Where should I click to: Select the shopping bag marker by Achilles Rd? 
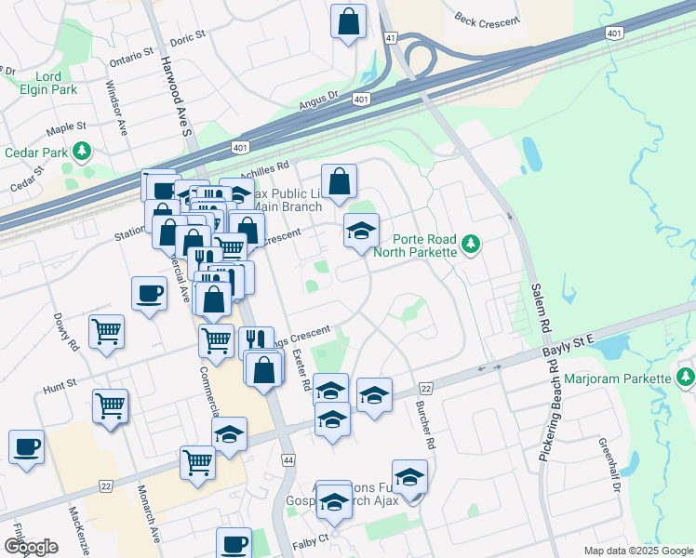[340, 181]
